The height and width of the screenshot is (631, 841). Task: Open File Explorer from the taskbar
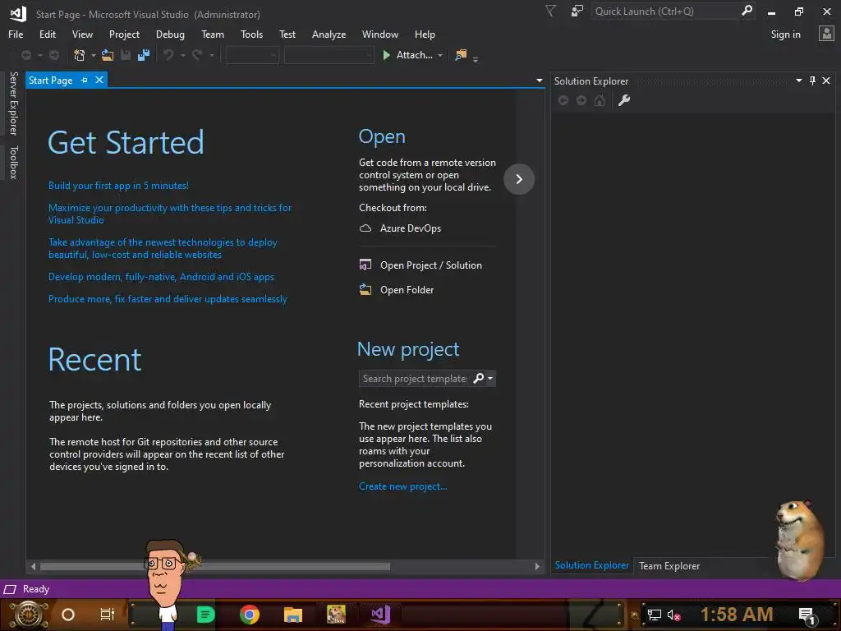pyautogui.click(x=293, y=615)
